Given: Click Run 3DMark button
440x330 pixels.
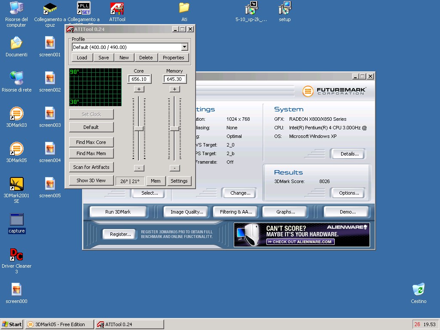Looking at the screenshot, I should click(x=118, y=212).
